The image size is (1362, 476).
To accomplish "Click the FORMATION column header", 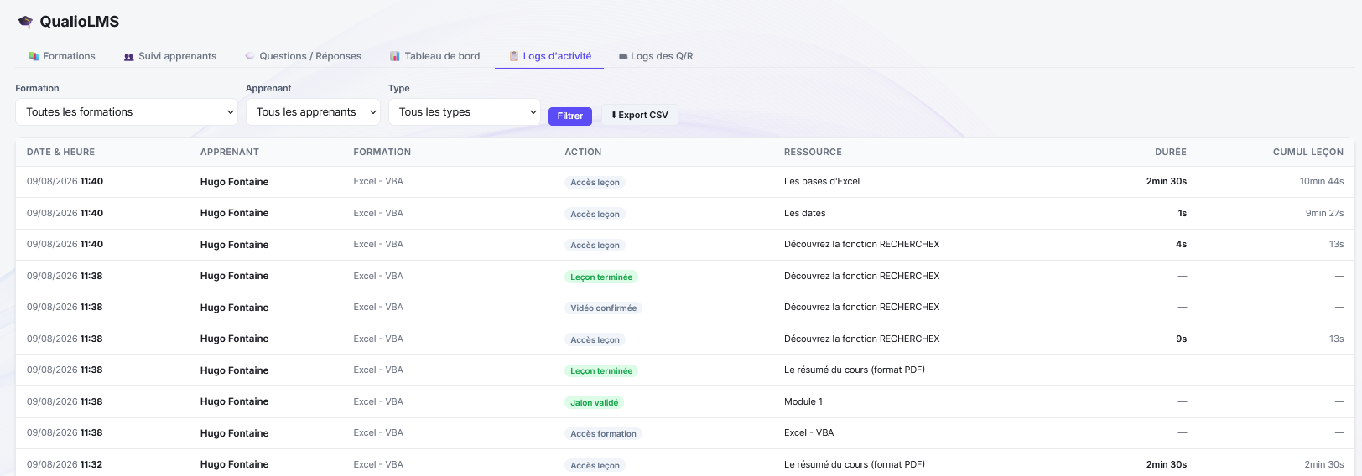I will [382, 153].
